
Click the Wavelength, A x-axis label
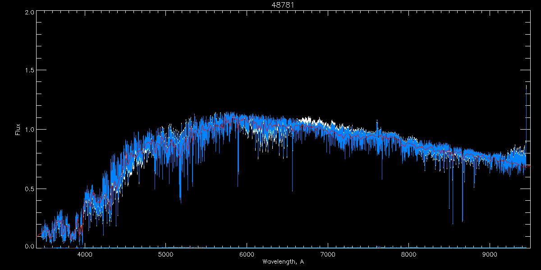tap(283, 261)
